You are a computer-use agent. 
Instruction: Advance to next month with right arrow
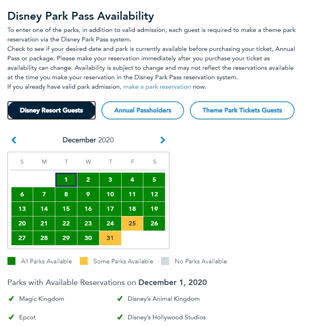point(163,140)
